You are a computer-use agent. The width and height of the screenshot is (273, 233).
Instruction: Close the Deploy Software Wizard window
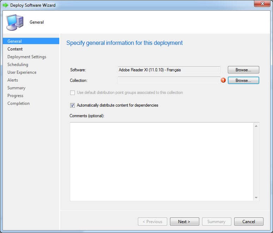[262, 4]
